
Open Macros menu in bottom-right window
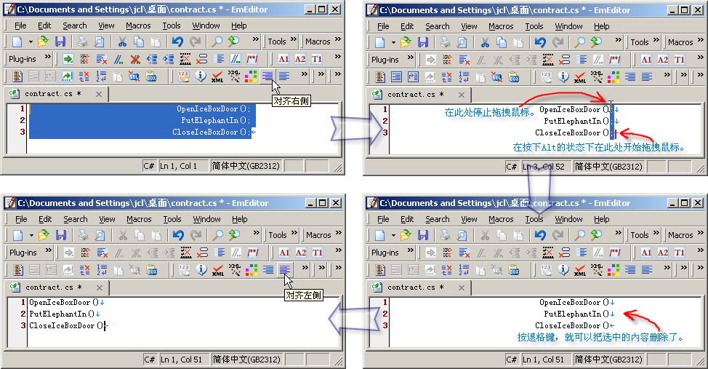501,219
